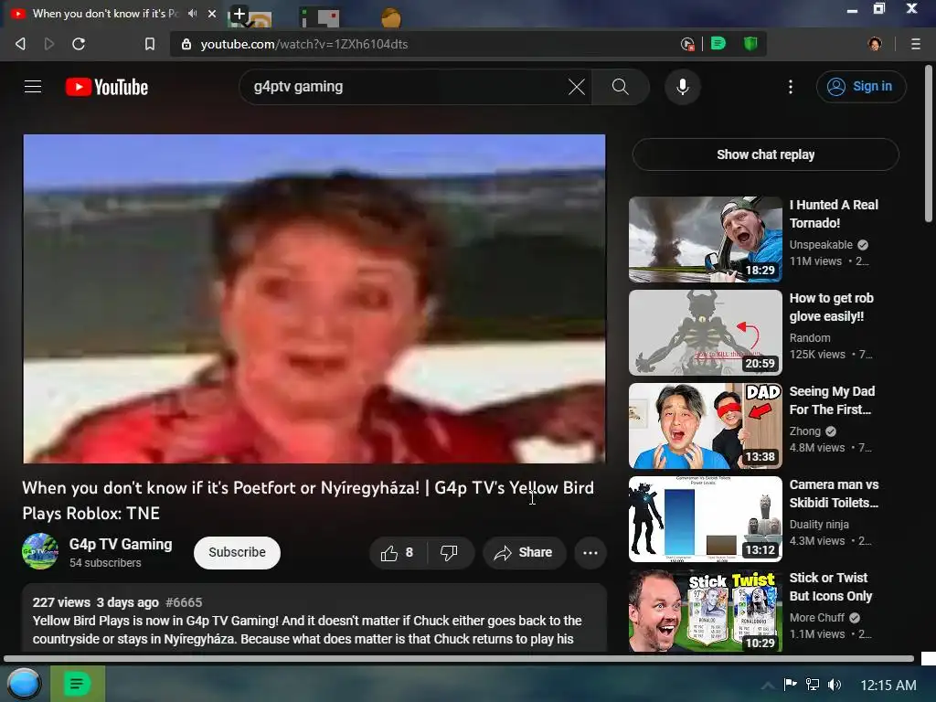Dislike the video with thumbs down
The height and width of the screenshot is (702, 936).
coord(449,552)
